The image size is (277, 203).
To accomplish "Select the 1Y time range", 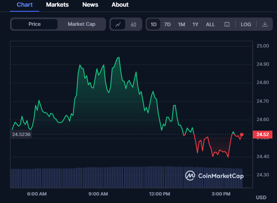I will 195,24.
